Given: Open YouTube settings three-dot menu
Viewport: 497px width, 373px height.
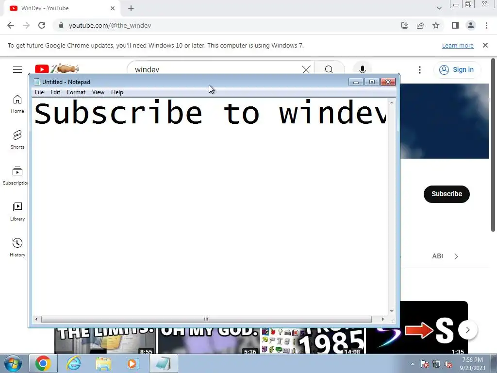Looking at the screenshot, I should [420, 70].
